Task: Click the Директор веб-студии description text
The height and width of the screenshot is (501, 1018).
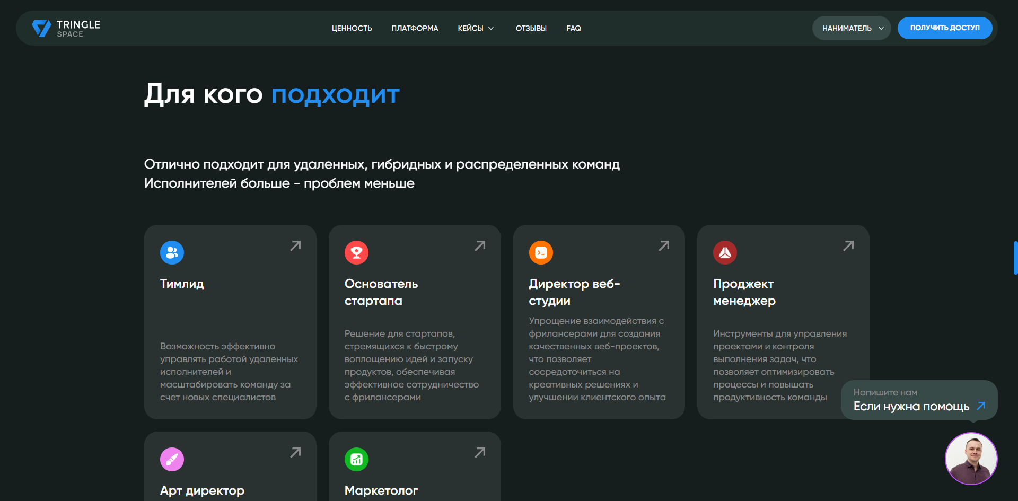Action: [x=597, y=359]
